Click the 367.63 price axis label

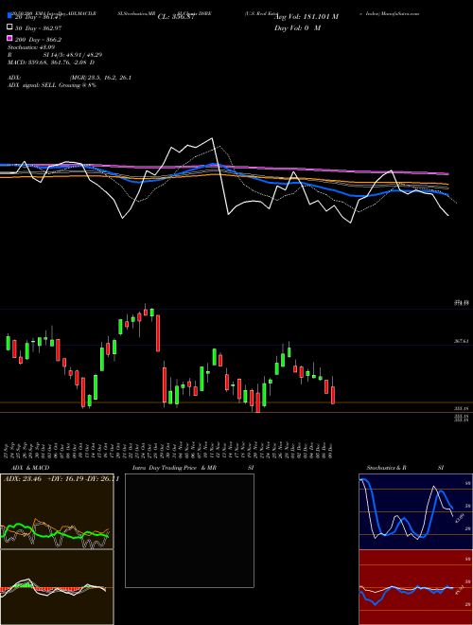(463, 341)
